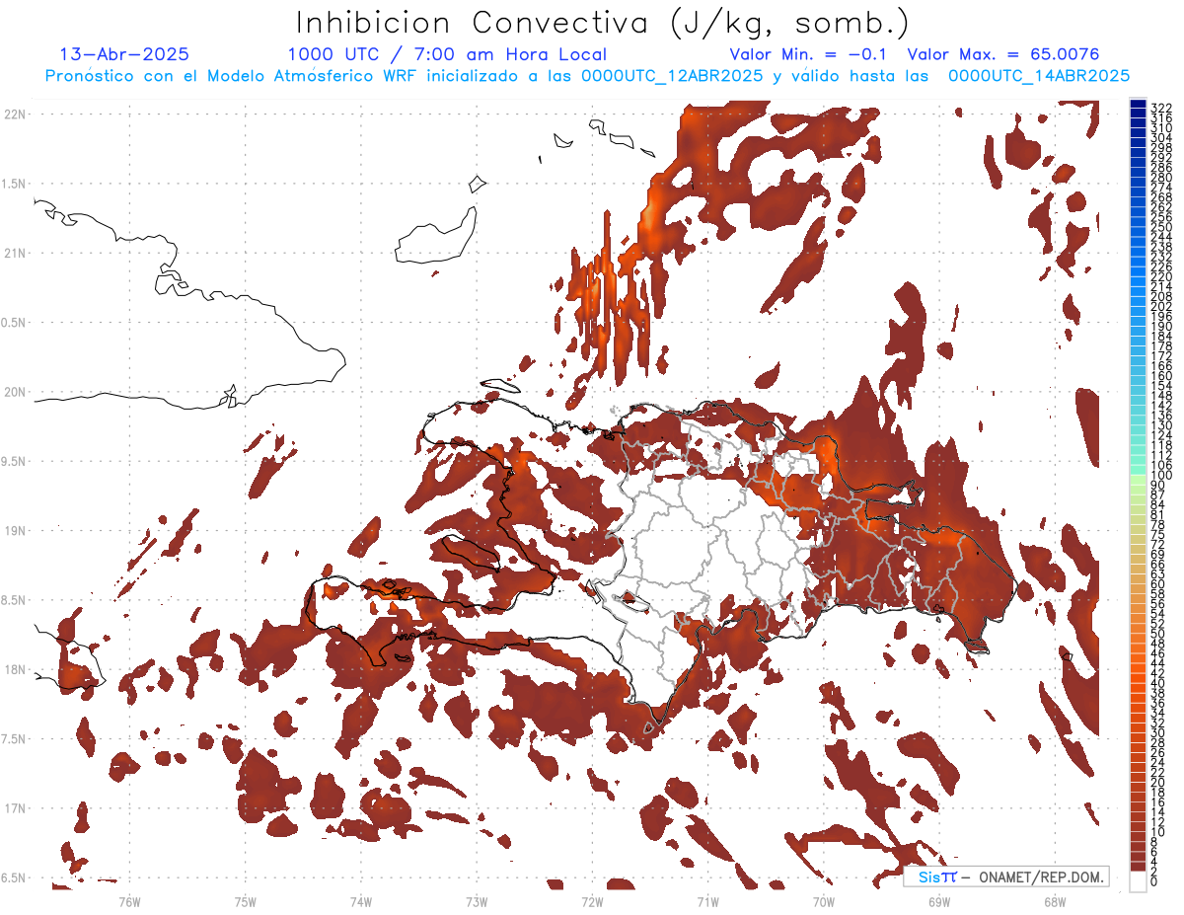Click the white colorbar swatch beside 0

(1138, 880)
